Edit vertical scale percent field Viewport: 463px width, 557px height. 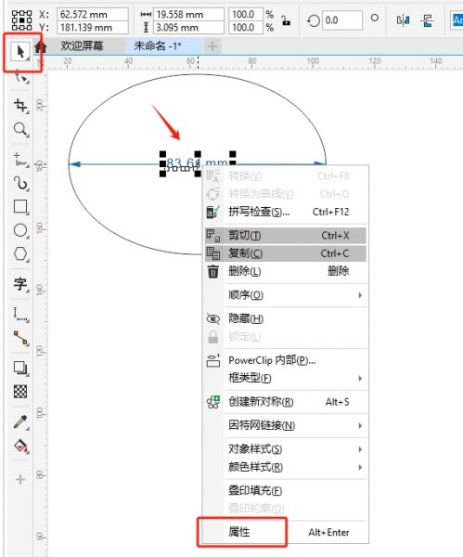[x=245, y=27]
